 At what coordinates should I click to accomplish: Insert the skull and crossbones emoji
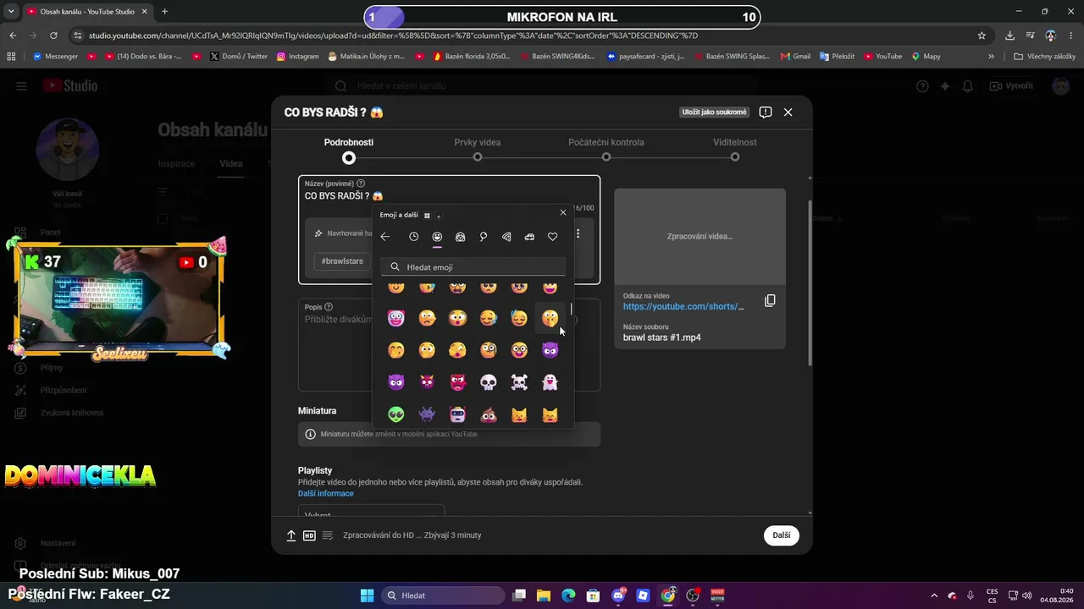[x=519, y=382]
